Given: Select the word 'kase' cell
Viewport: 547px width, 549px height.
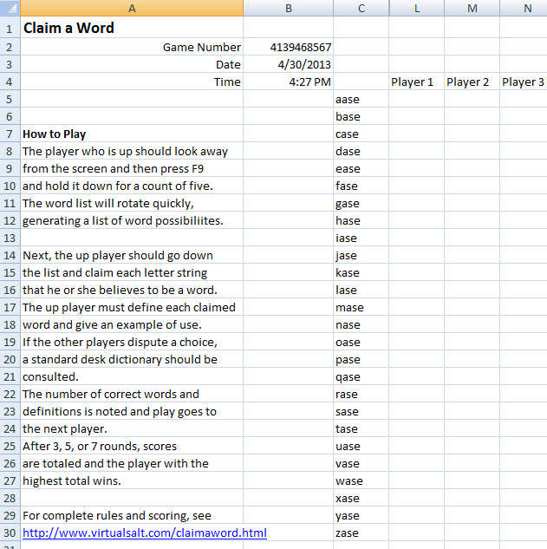Looking at the screenshot, I should (361, 272).
